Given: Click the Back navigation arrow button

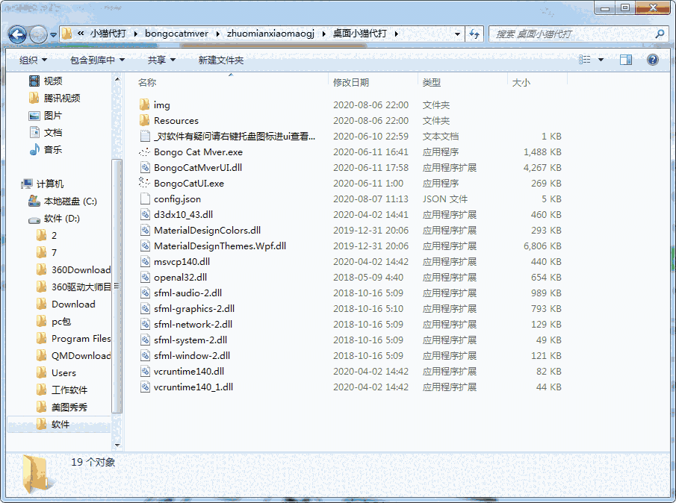Looking at the screenshot, I should click(18, 34).
